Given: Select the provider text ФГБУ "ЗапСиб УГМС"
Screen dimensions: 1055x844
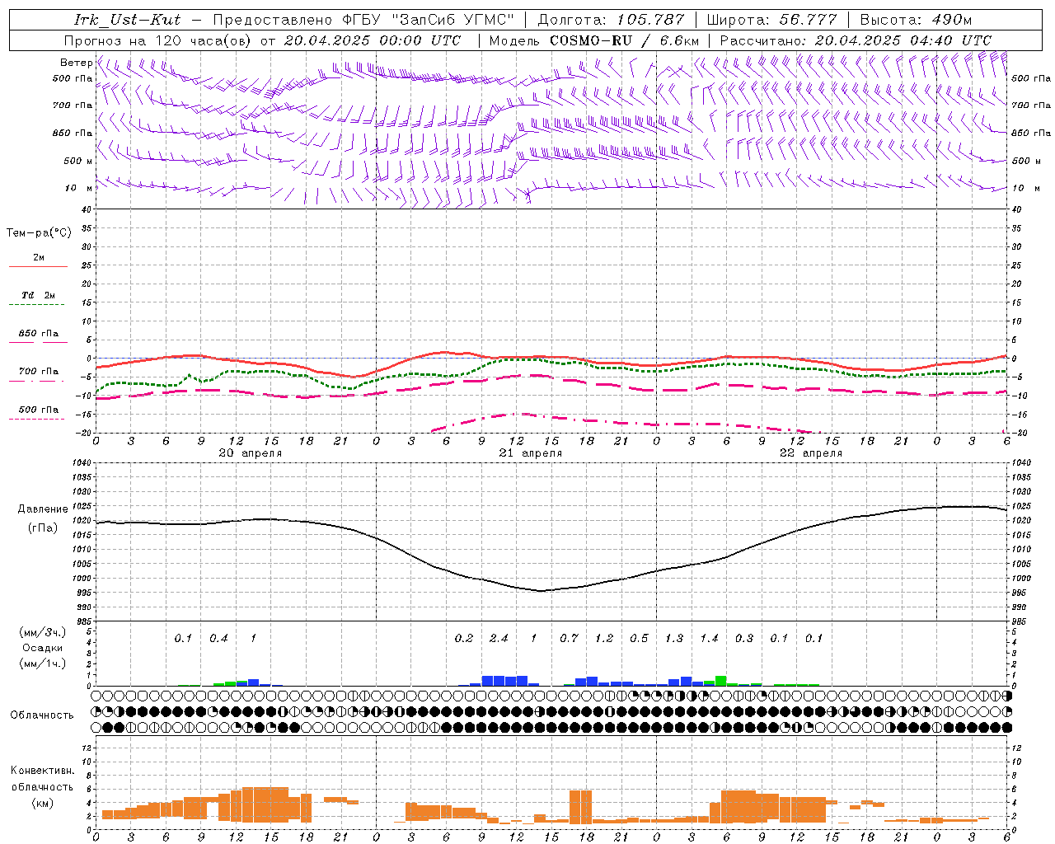Looking at the screenshot, I should pyautogui.click(x=428, y=20).
